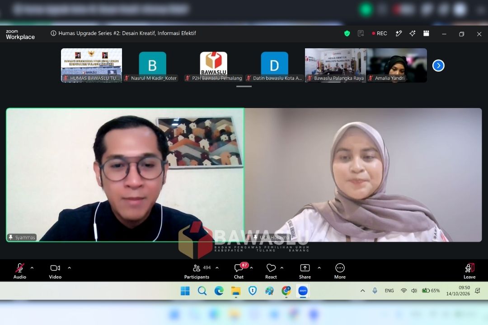
Task: Open Windows Search from the taskbar
Action: [202, 291]
